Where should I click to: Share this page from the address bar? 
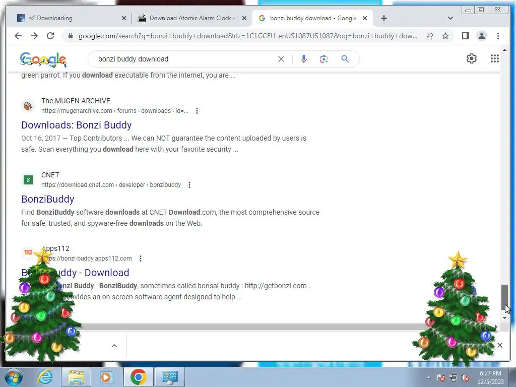coord(429,36)
